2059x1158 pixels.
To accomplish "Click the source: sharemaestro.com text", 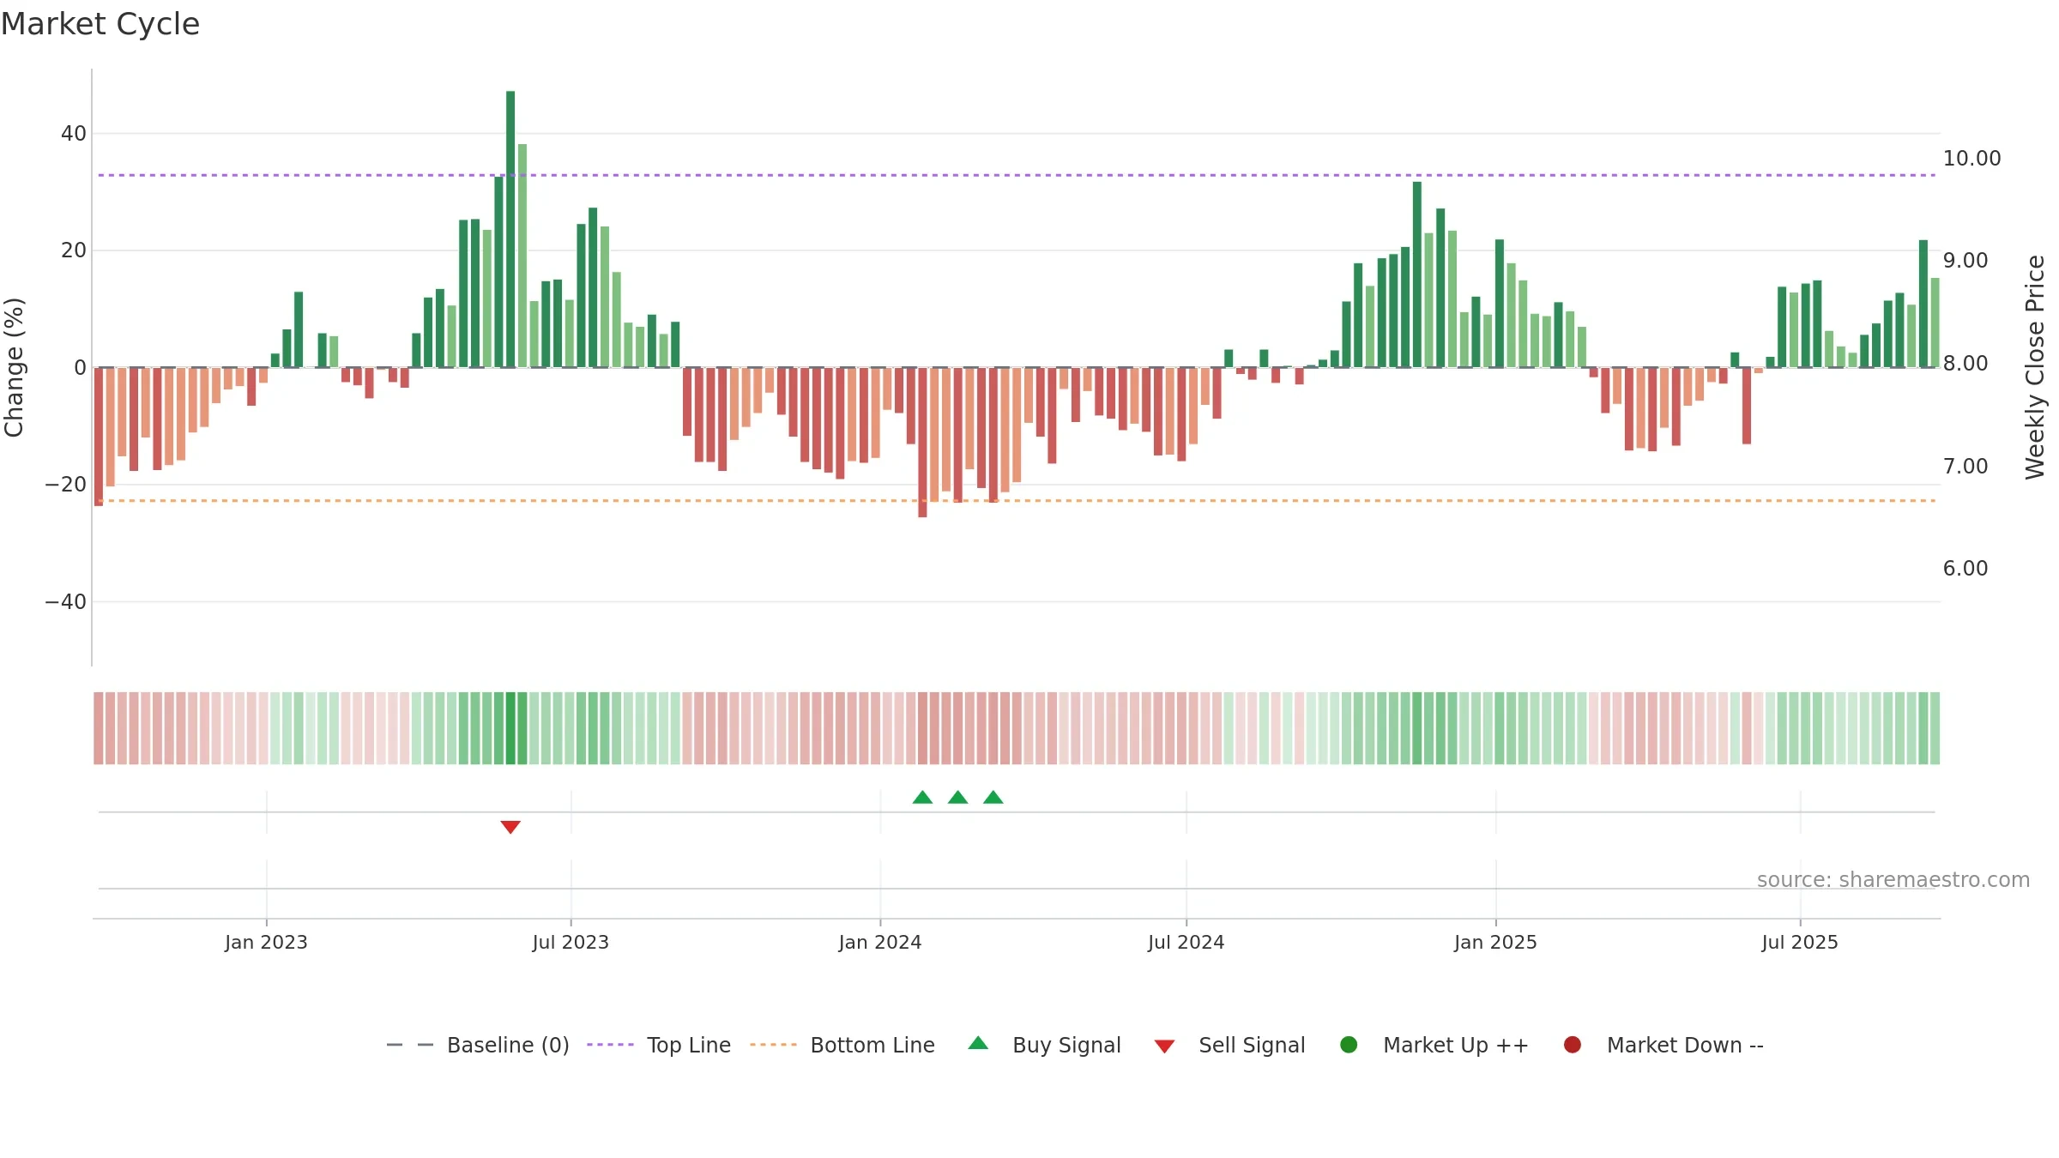I will (1893, 879).
